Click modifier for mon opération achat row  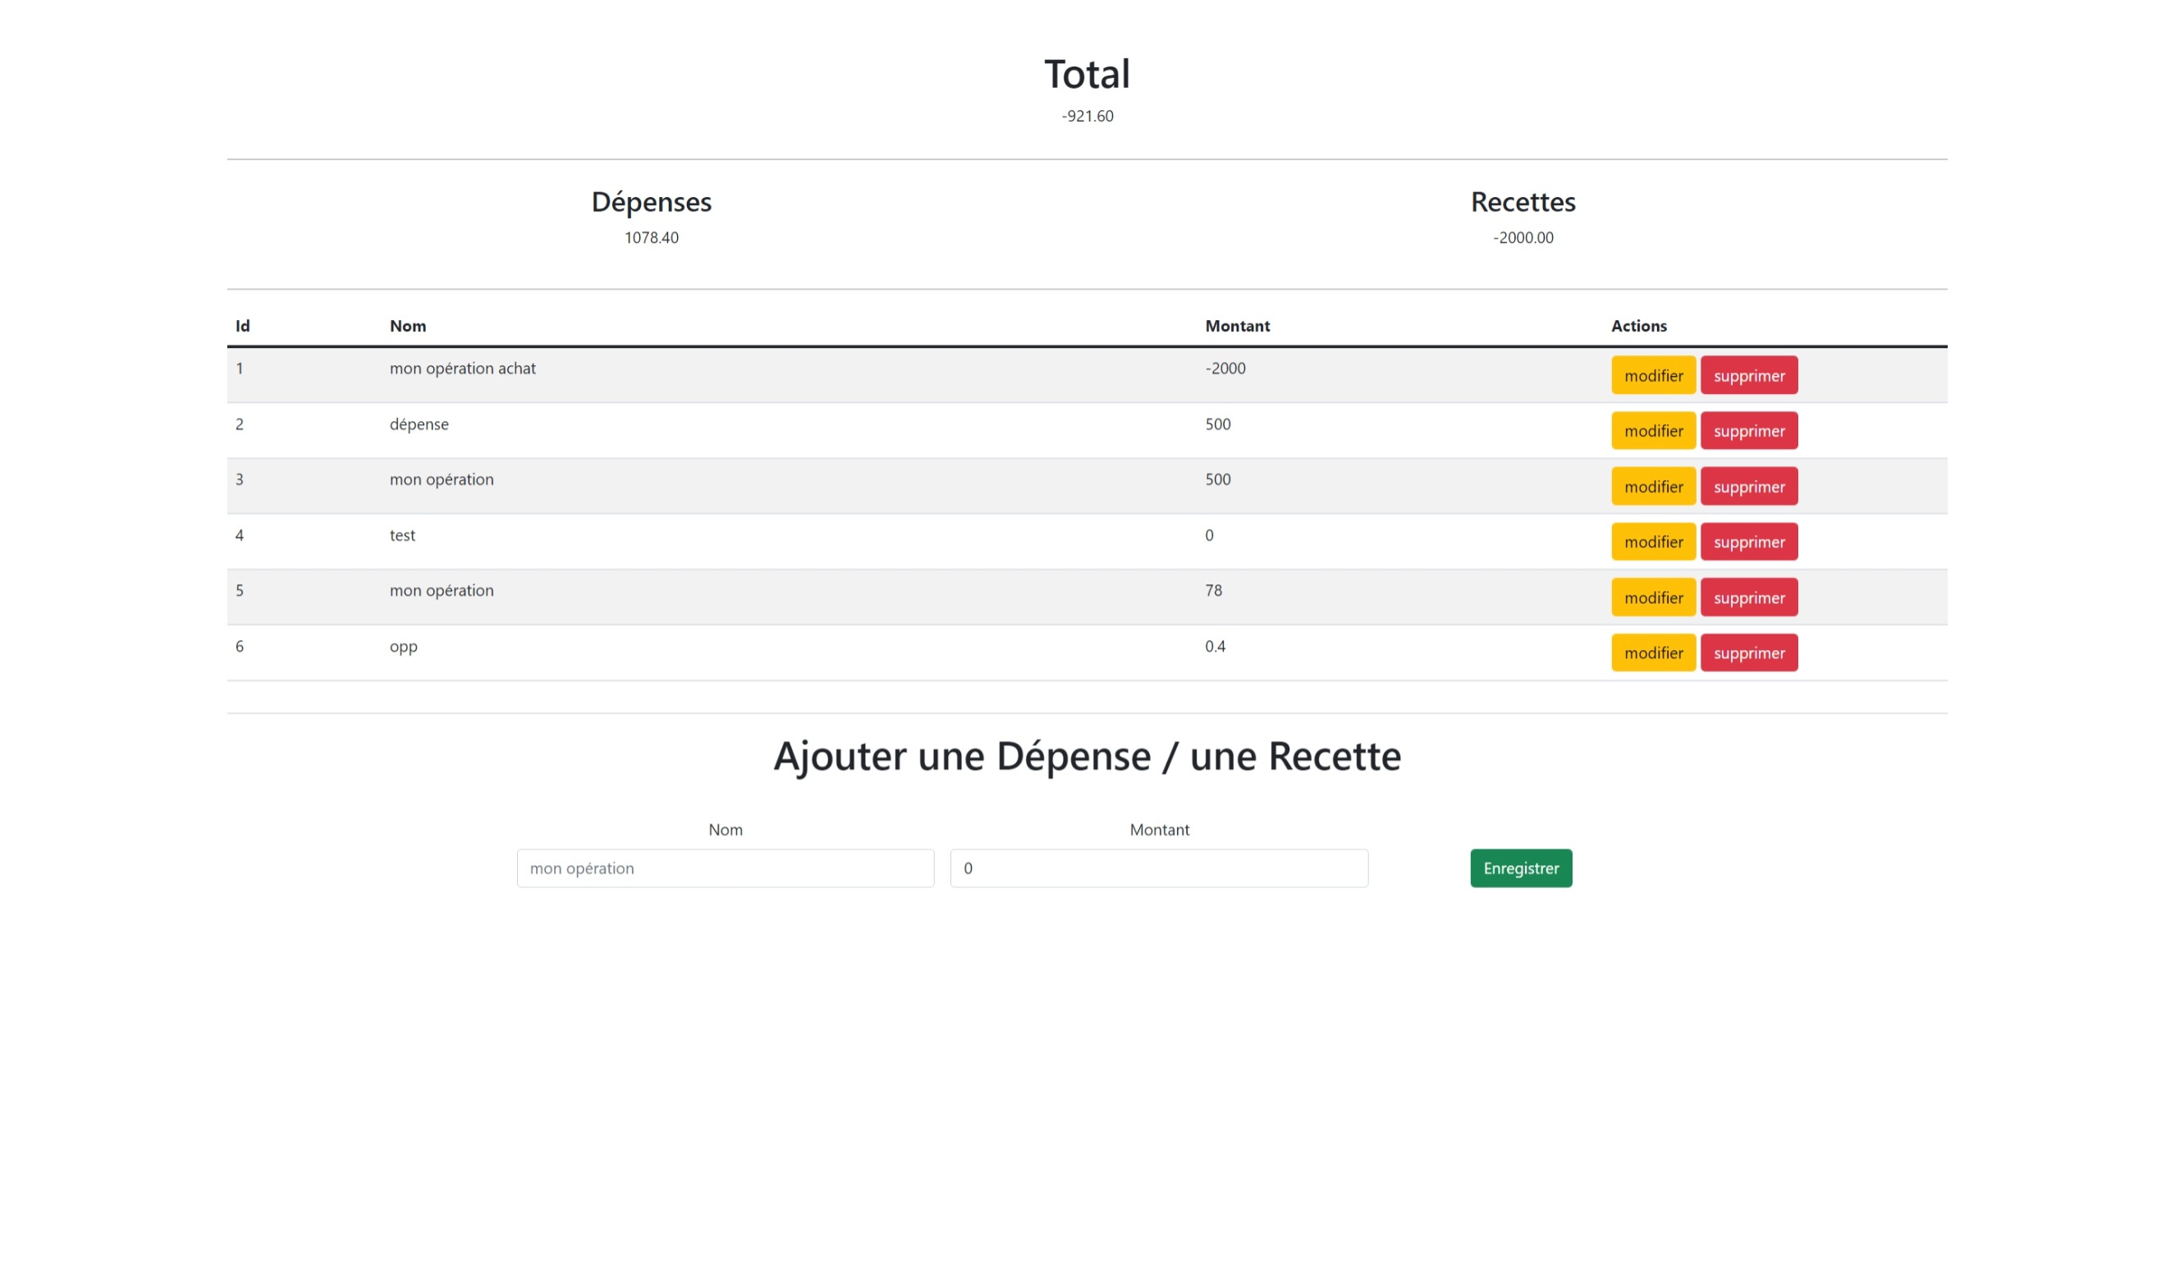point(1653,376)
